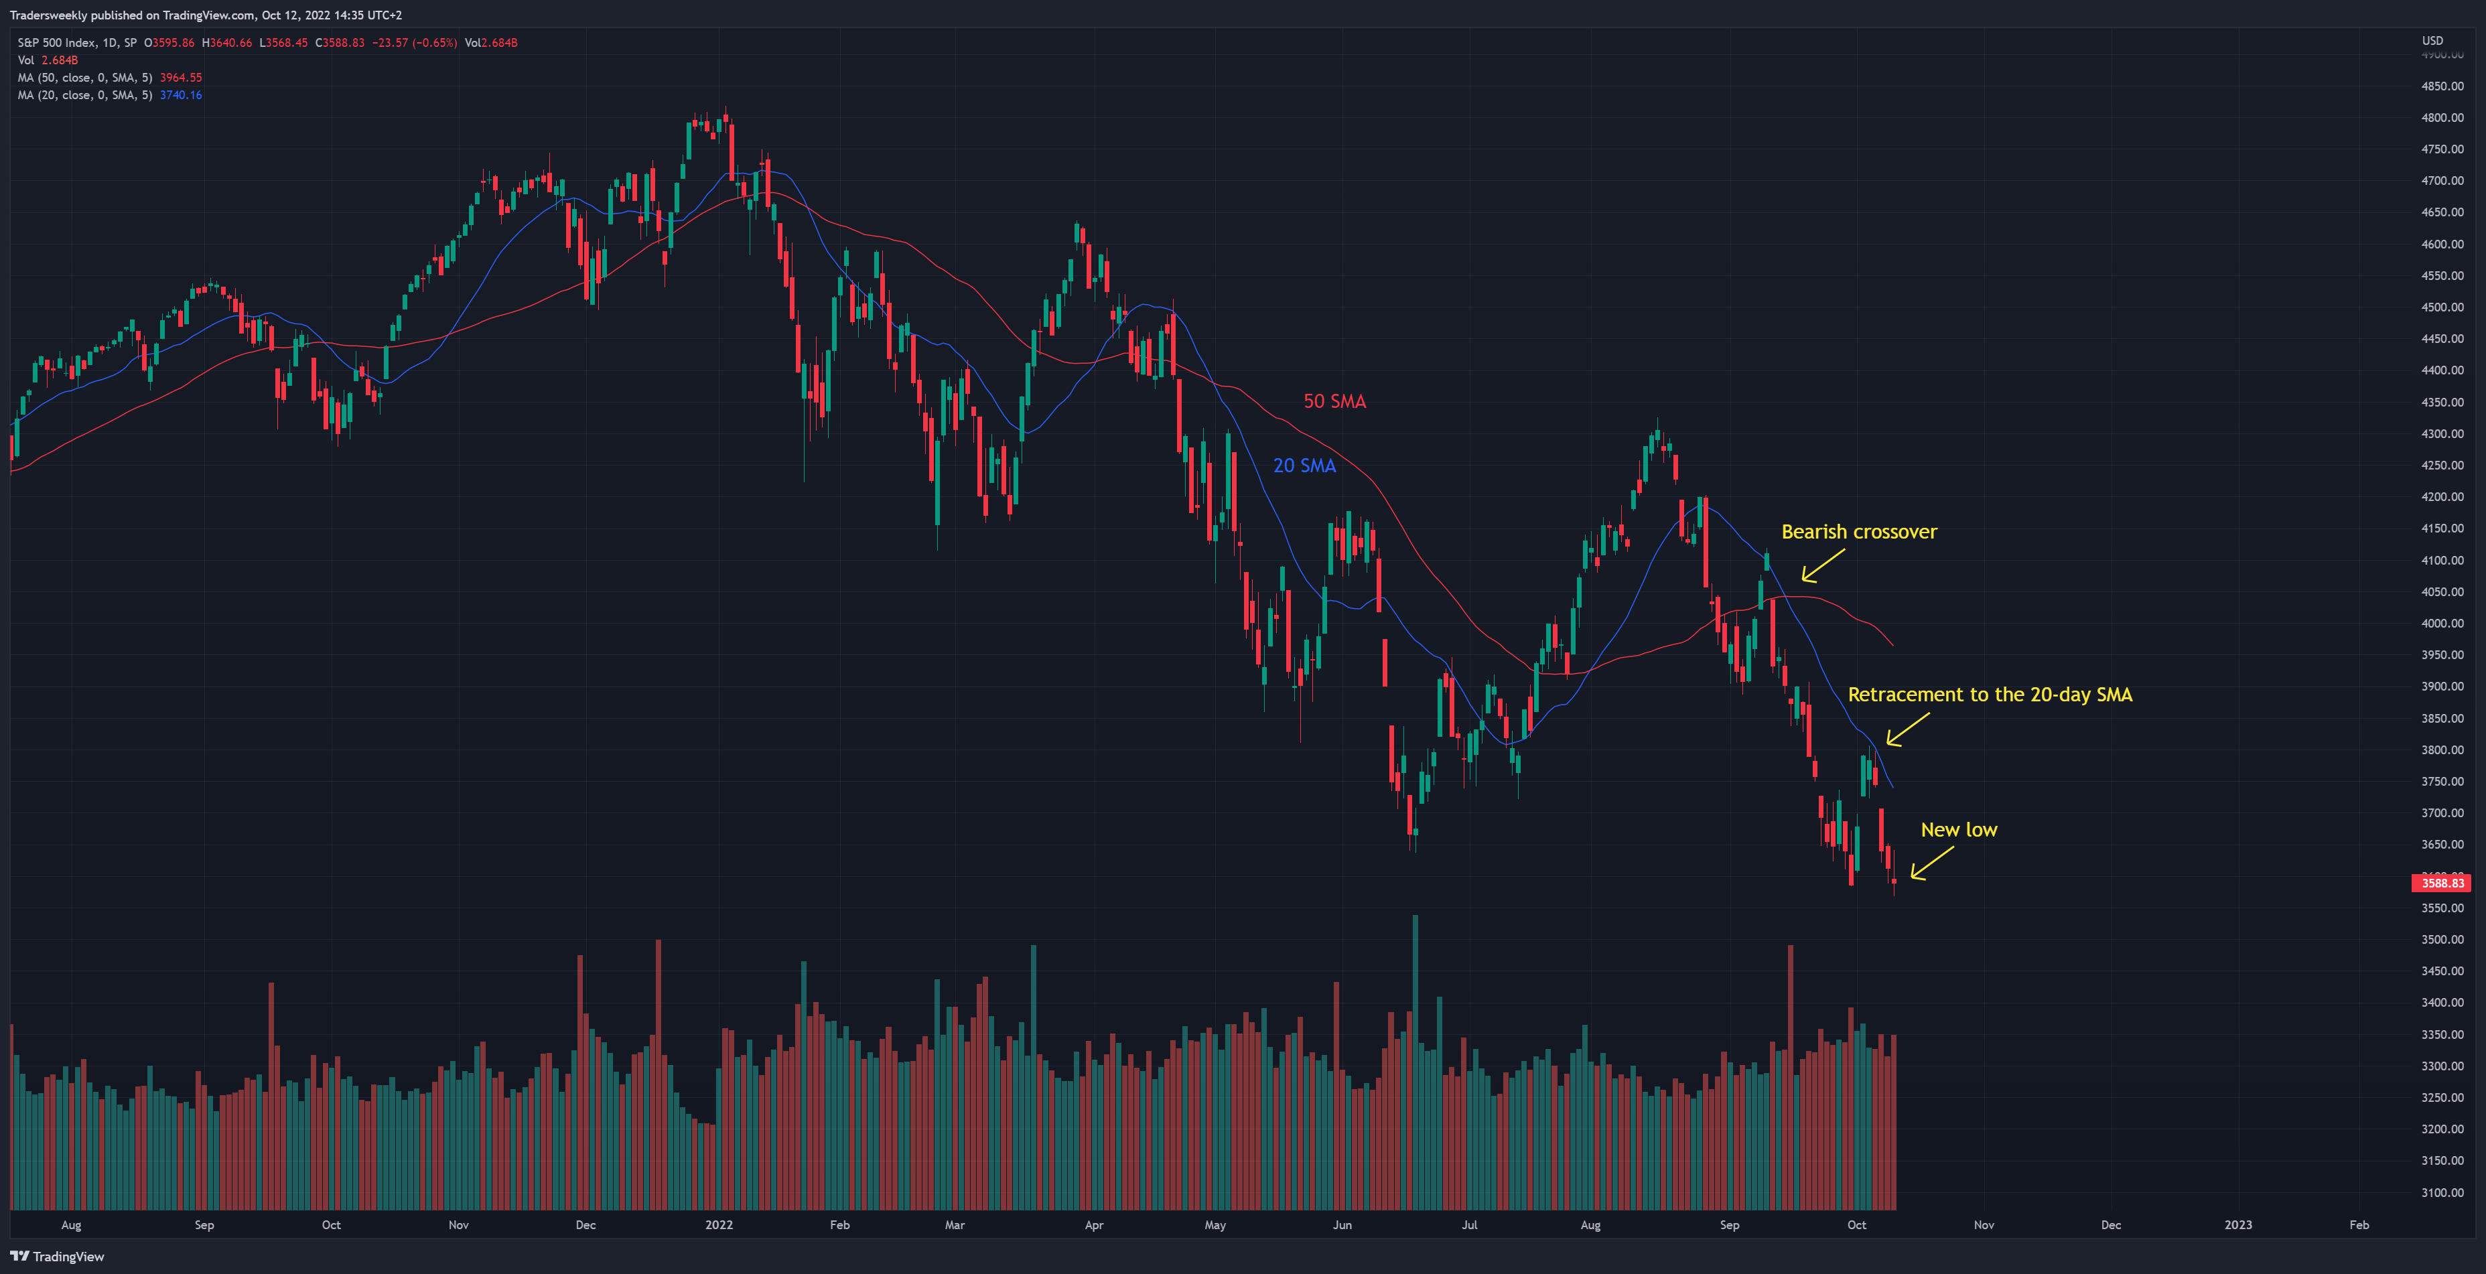Click the May label on the time axis
This screenshot has height=1274, width=2486.
[1215, 1225]
